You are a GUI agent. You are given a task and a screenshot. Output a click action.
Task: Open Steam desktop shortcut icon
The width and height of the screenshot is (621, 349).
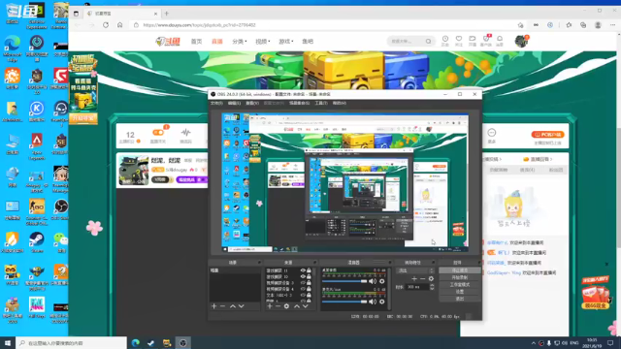click(x=37, y=241)
